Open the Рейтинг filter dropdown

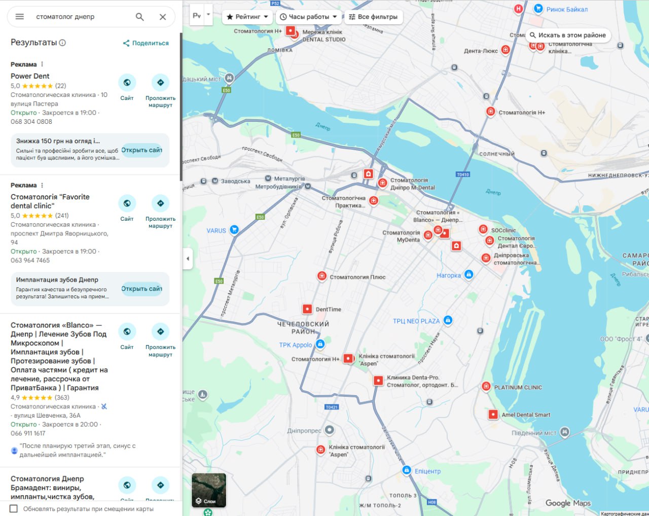click(x=246, y=16)
